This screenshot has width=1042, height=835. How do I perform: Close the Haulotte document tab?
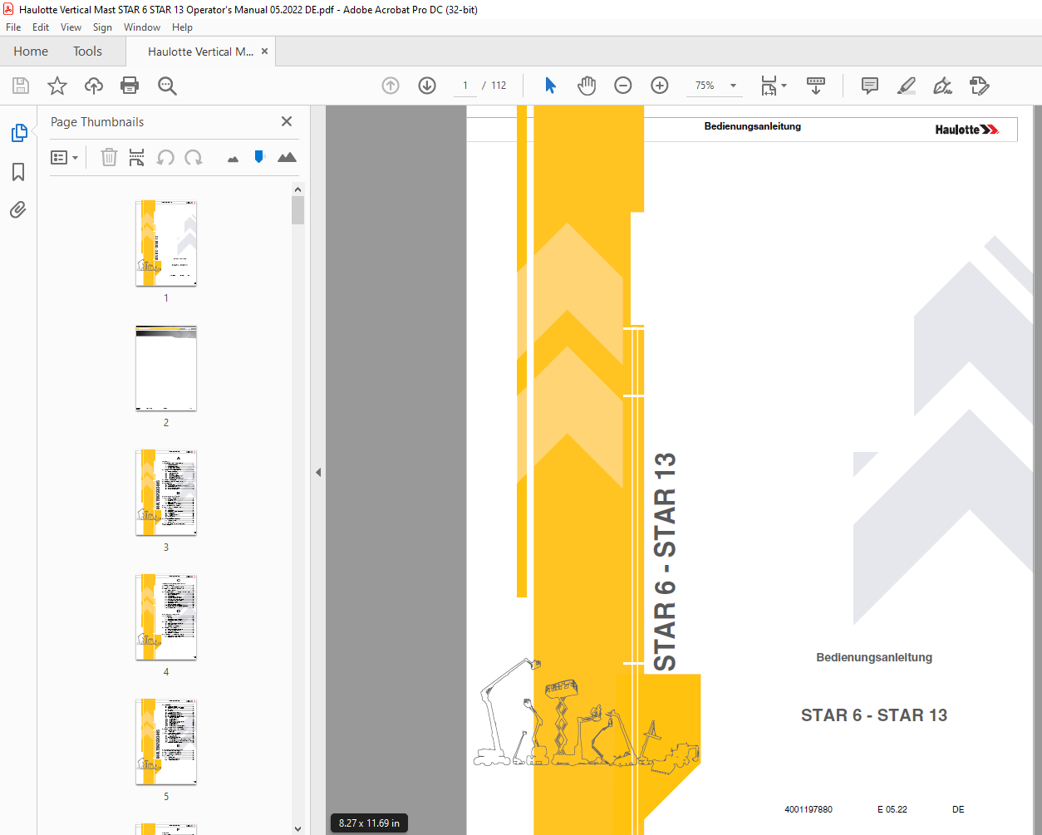click(265, 52)
